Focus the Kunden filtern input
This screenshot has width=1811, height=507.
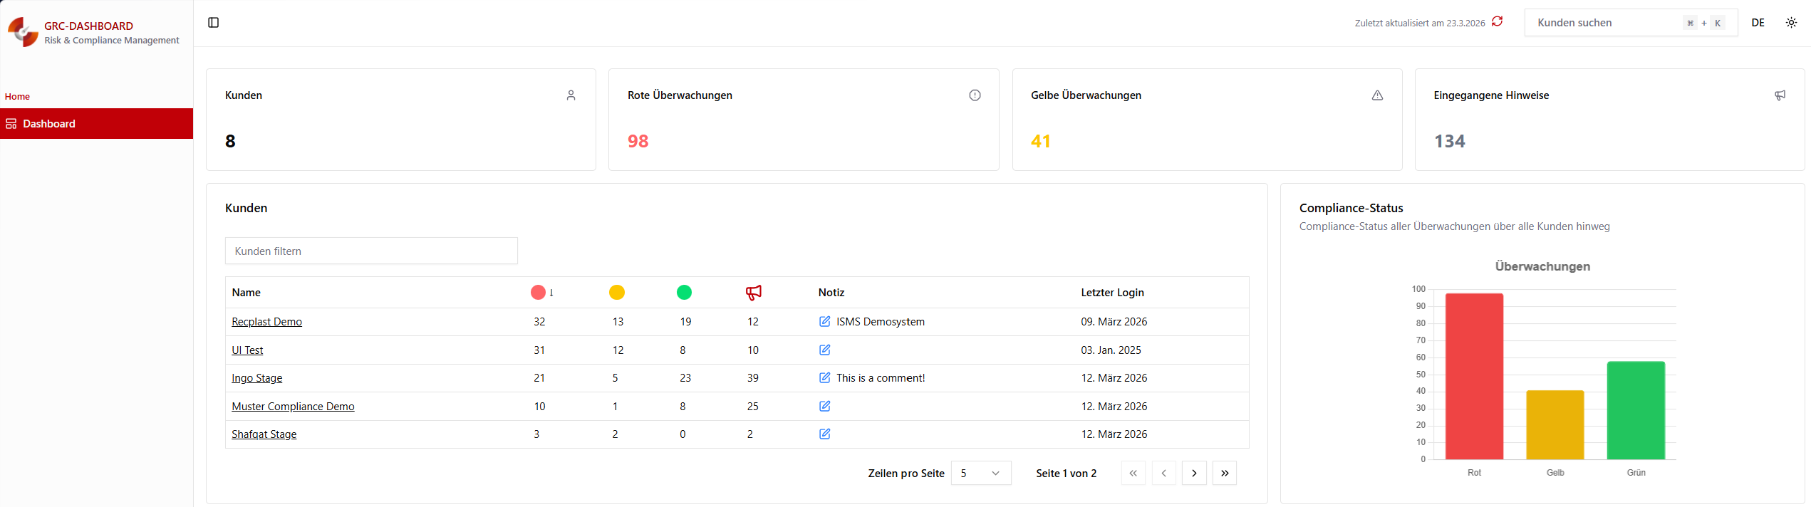tap(371, 251)
